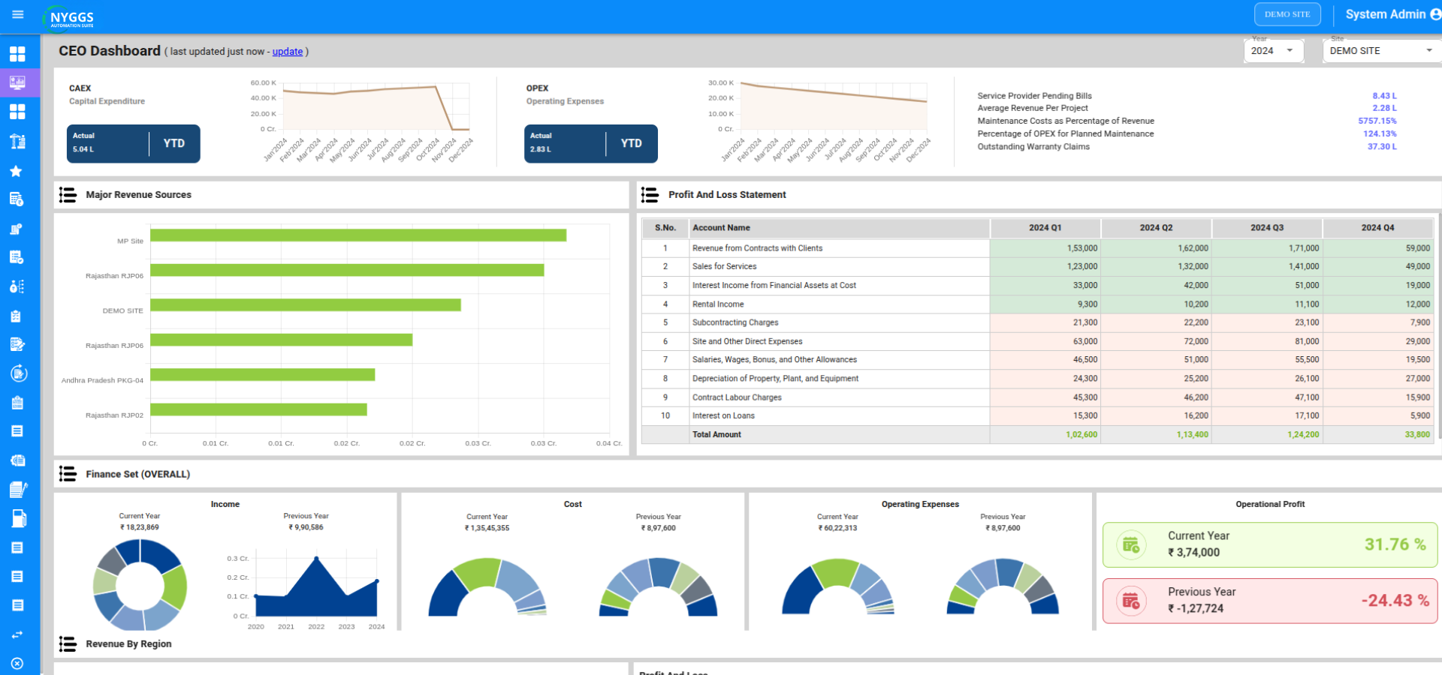The width and height of the screenshot is (1442, 675).
Task: Select the Contract Labour Charges row
Action: click(x=1038, y=397)
